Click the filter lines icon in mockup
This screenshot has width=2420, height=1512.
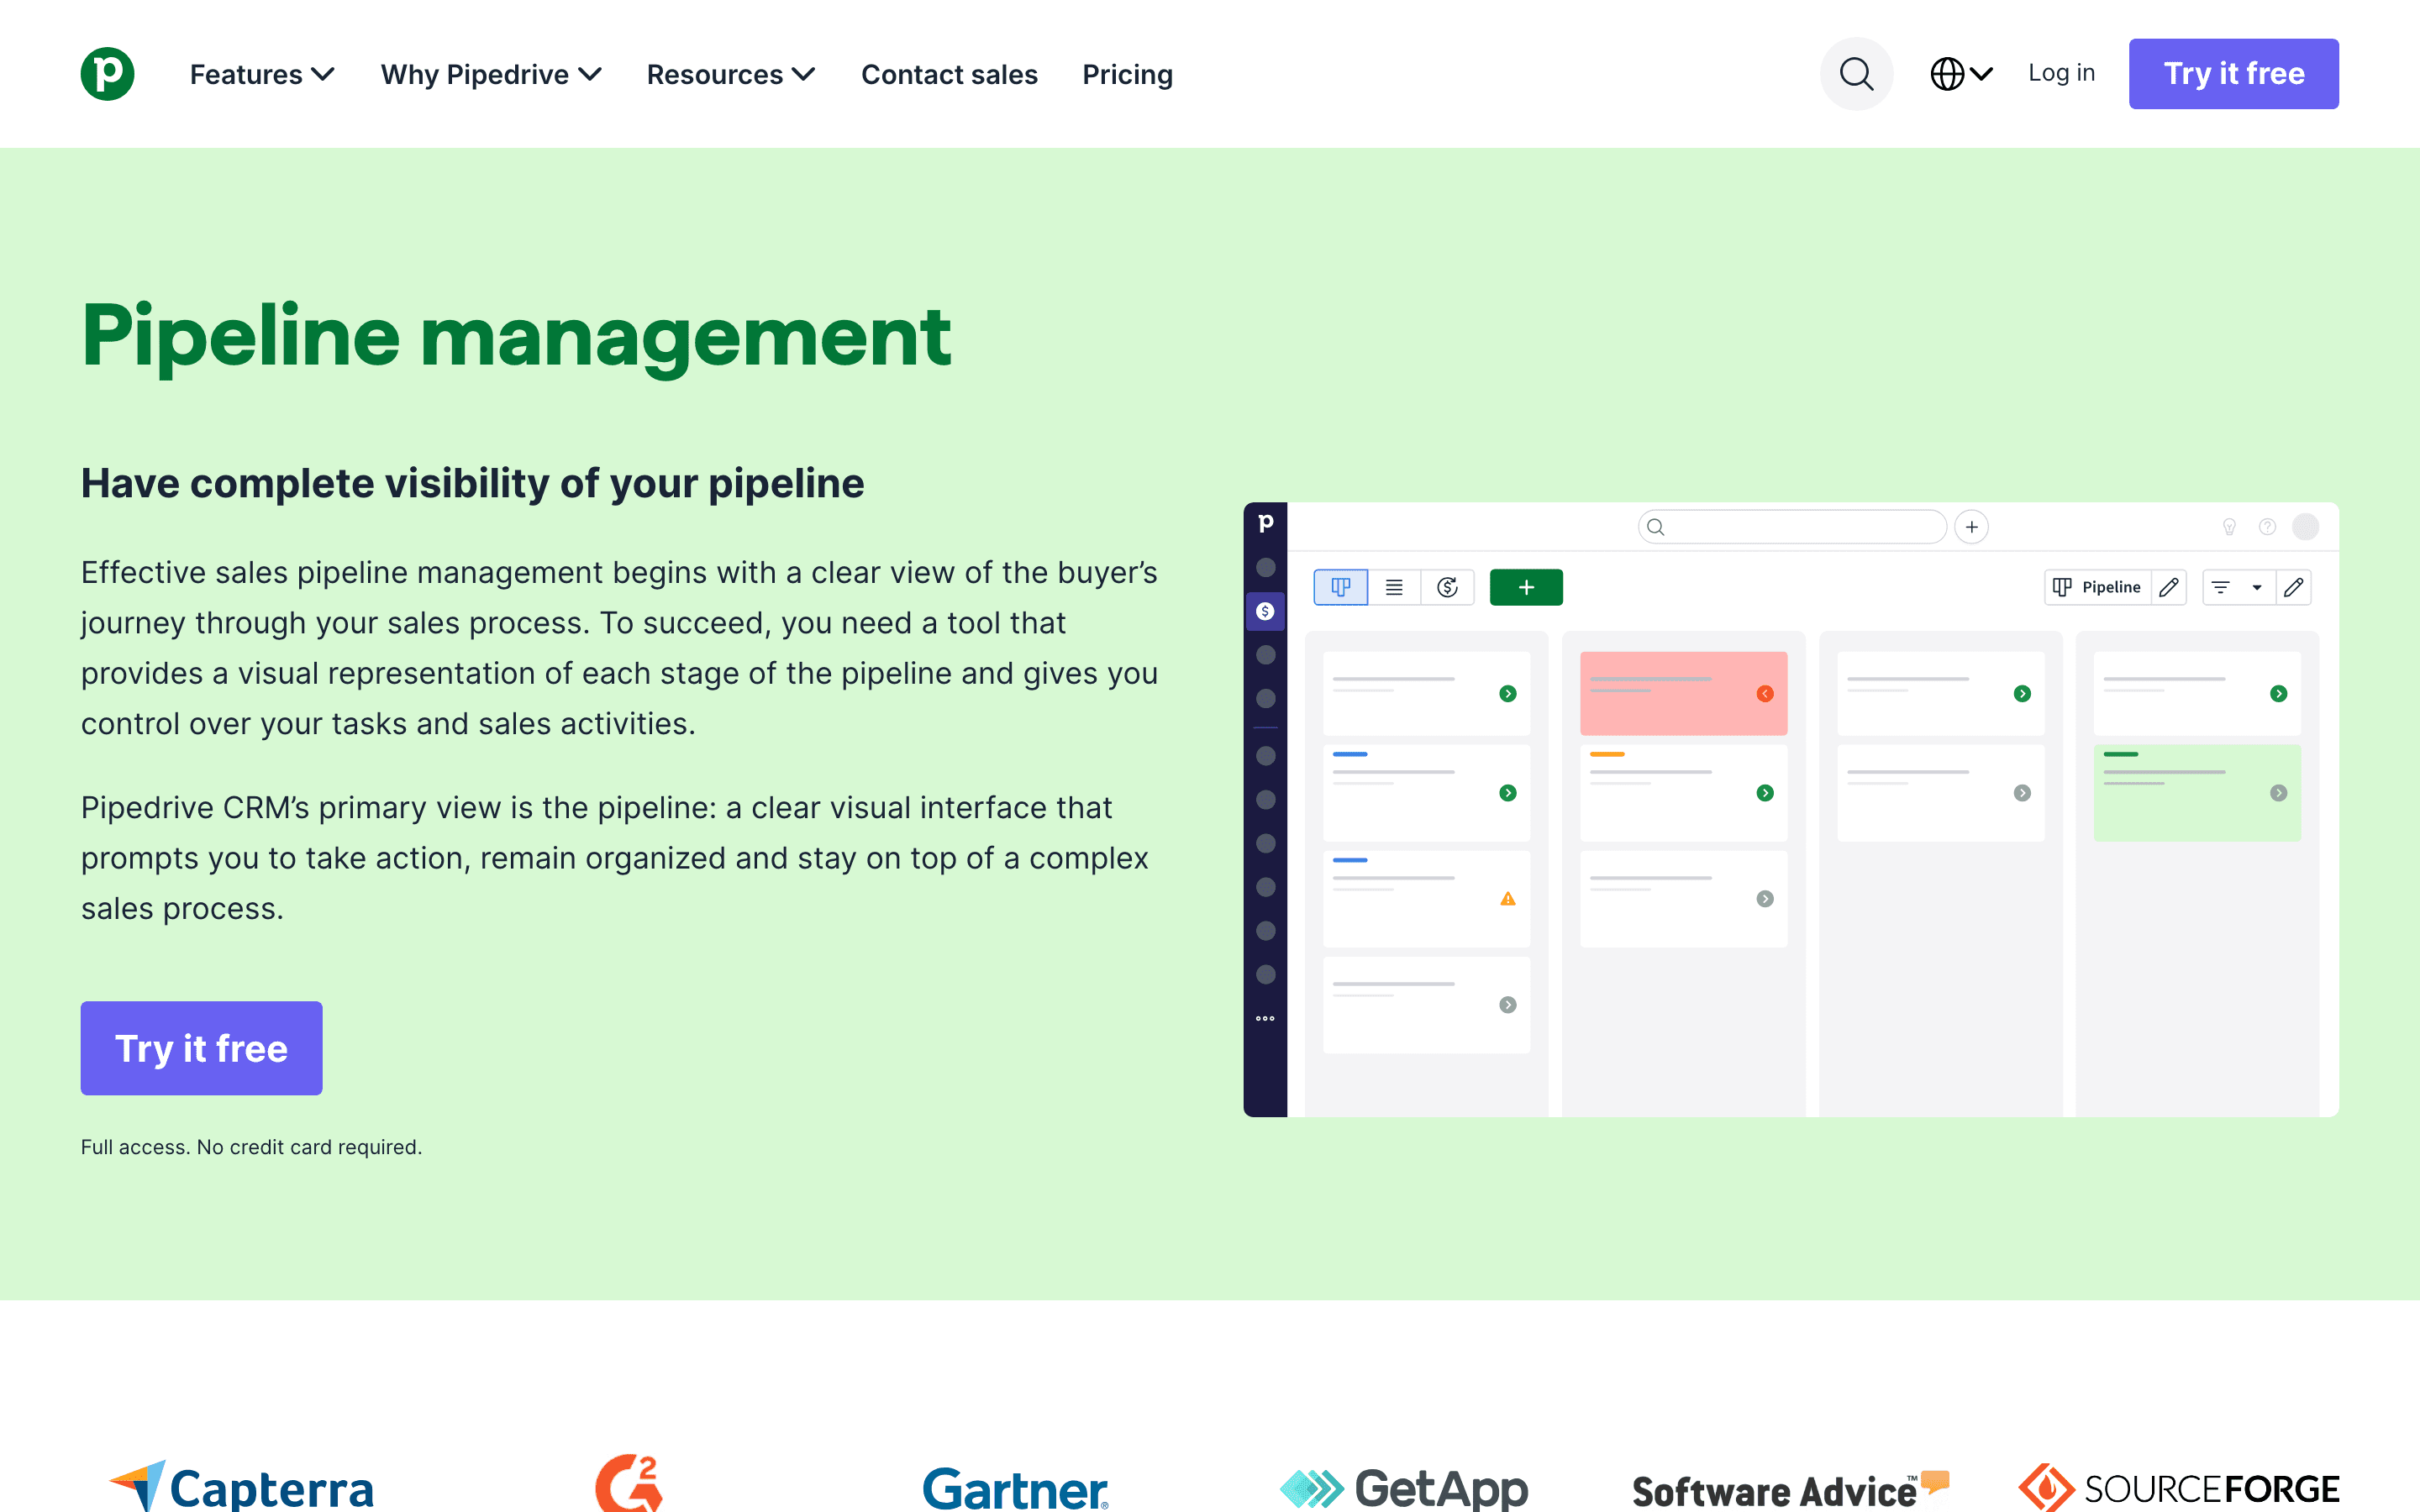pos(2220,587)
